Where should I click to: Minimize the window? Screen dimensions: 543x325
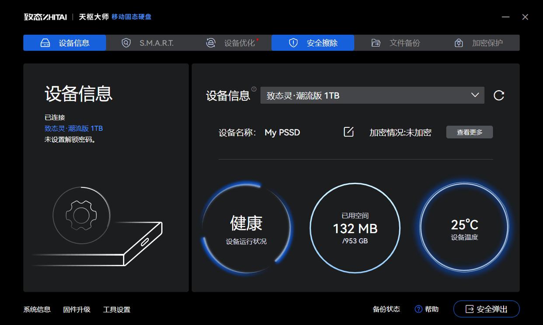[506, 17]
